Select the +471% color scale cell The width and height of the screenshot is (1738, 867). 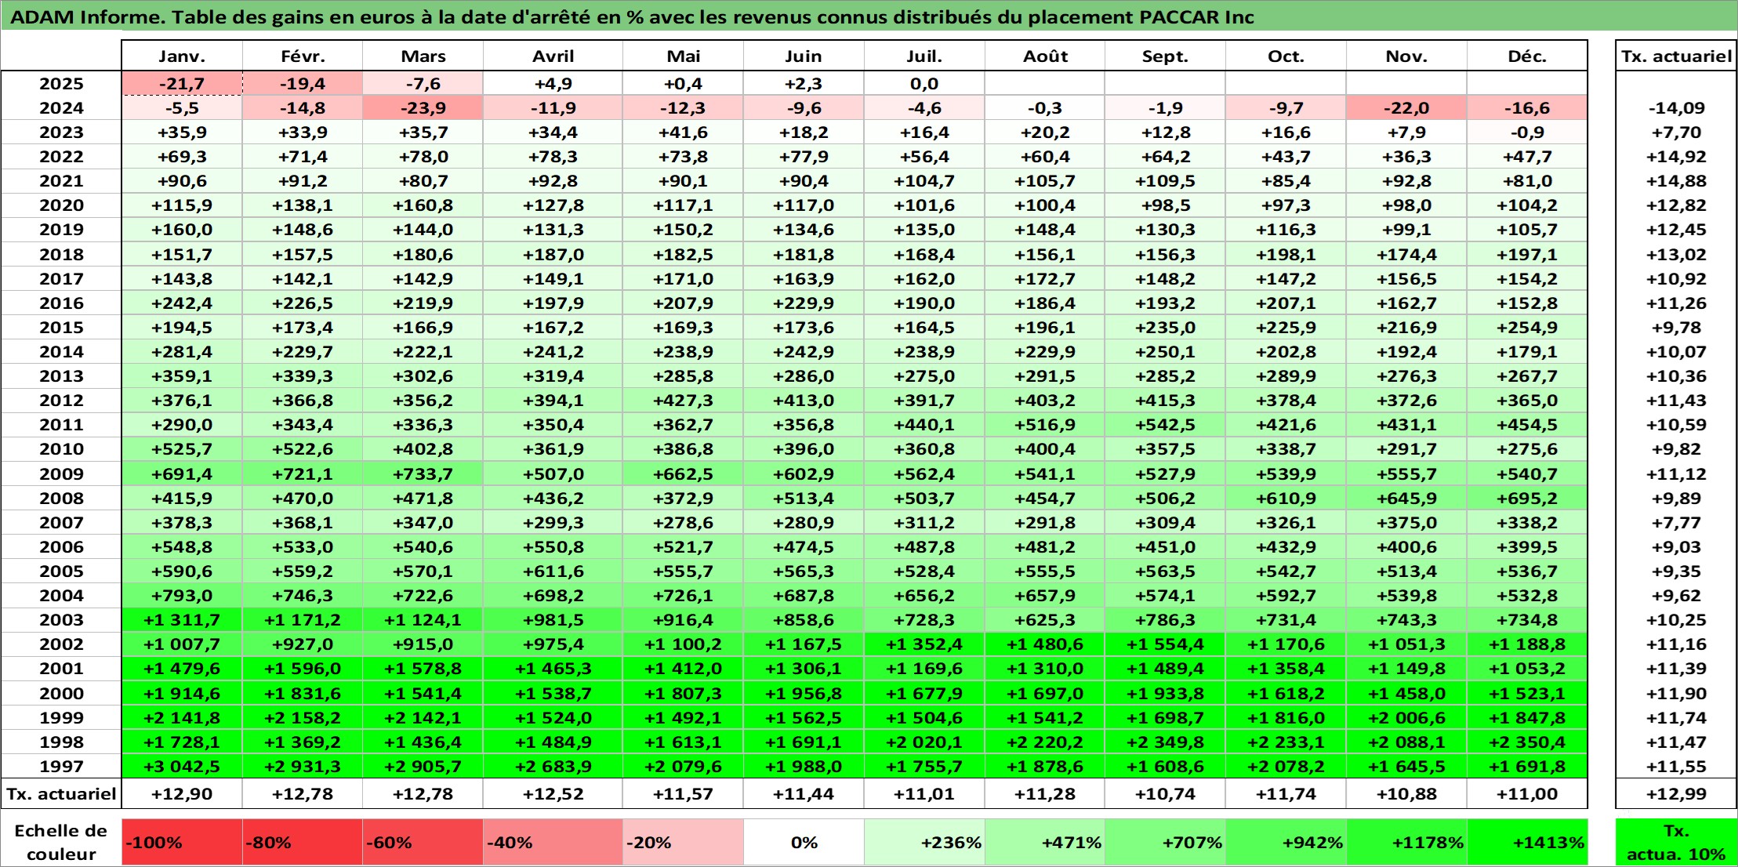tap(1045, 842)
